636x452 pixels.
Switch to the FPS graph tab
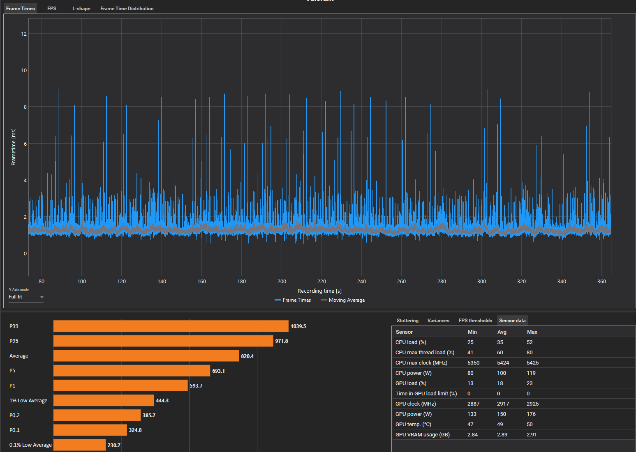pos(52,9)
